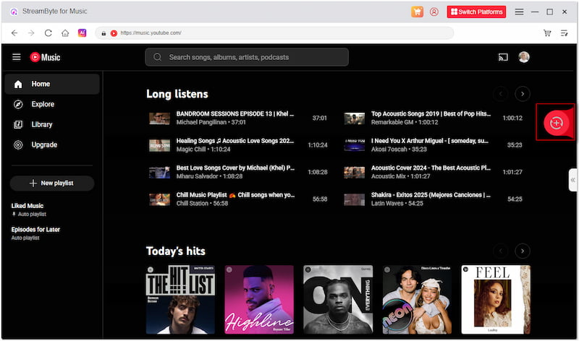The height and width of the screenshot is (341, 579).
Task: Open the profile avatar menu
Action: [x=523, y=57]
